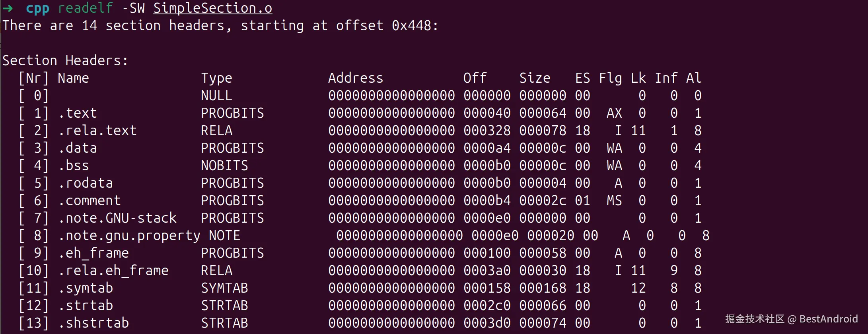Click the Section Headers: heading
This screenshot has height=334, width=868.
click(x=65, y=61)
